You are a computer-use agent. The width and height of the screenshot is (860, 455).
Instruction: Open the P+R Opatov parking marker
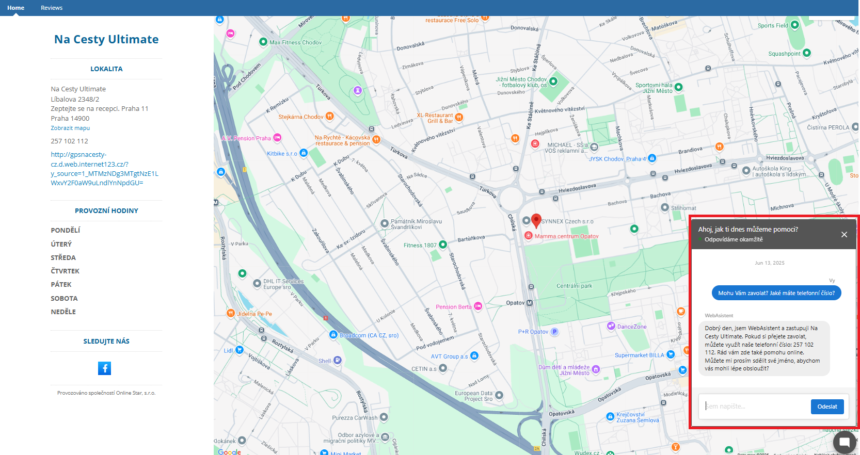click(x=554, y=332)
